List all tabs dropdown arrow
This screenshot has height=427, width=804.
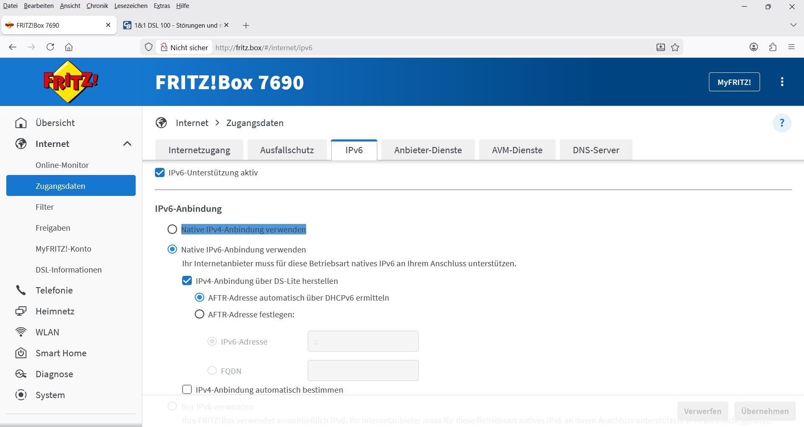[x=793, y=25]
